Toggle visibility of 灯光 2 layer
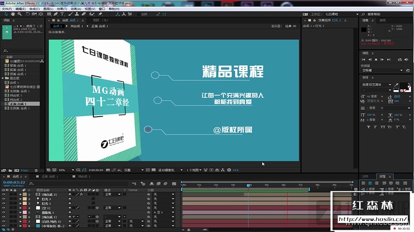The image size is (414, 232). point(4,199)
